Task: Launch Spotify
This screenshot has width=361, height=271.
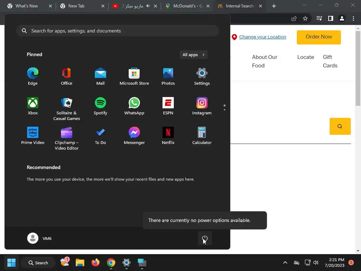Action: coord(100,106)
